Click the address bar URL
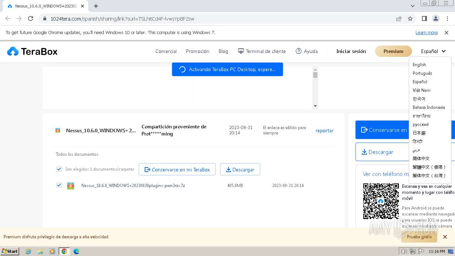This screenshot has height=256, width=455. click(x=122, y=19)
